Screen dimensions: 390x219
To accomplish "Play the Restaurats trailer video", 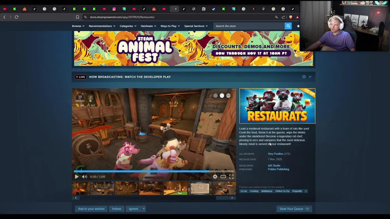I will coord(77,176).
